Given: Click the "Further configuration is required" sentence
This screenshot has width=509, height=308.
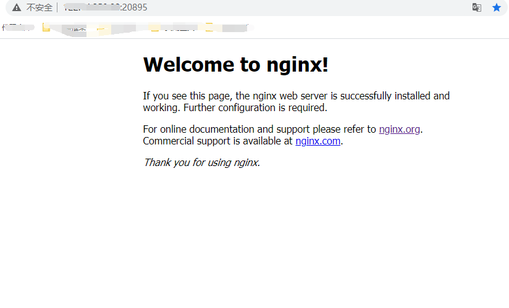Looking at the screenshot, I should [x=255, y=107].
